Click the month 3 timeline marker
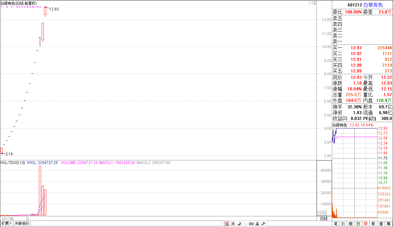This screenshot has height=227, width=393. (x=28, y=218)
